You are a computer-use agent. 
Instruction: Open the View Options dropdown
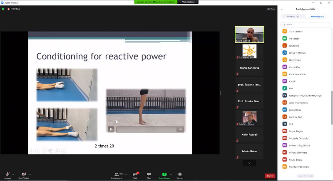189,2
